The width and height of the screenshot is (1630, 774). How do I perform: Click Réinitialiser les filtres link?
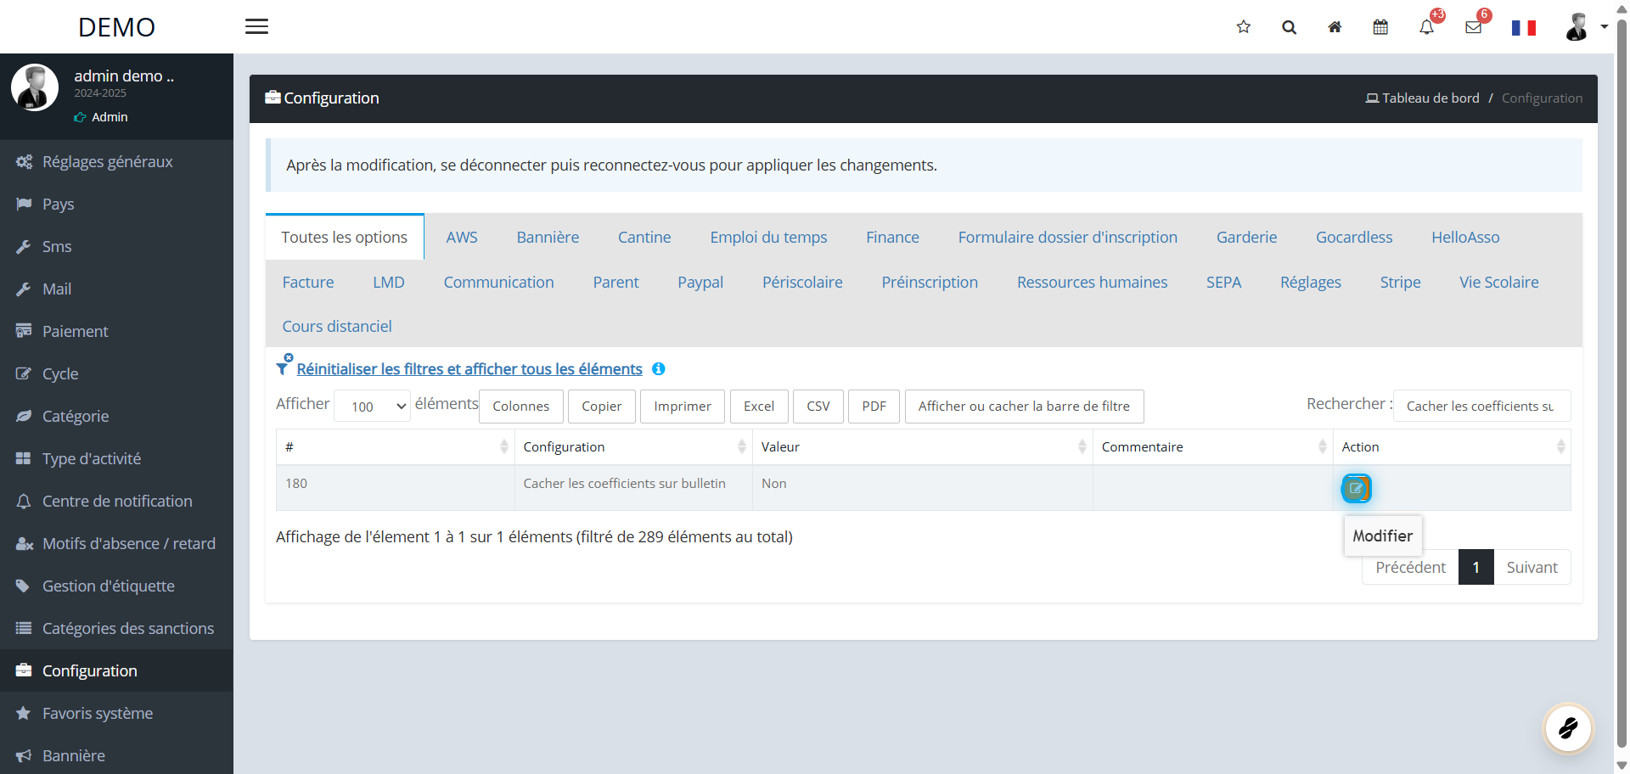click(x=469, y=369)
